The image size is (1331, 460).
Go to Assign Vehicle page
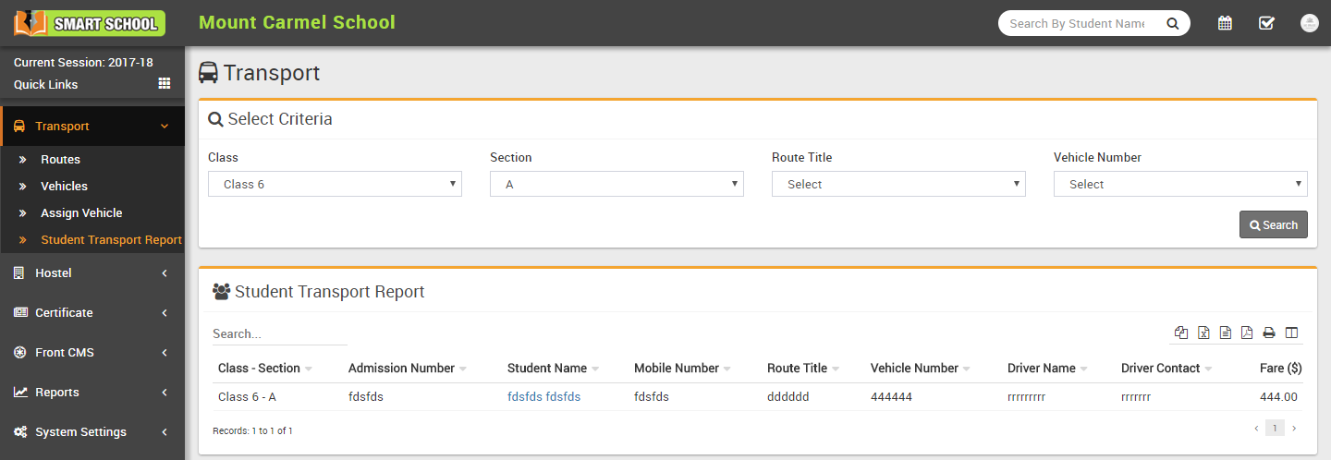pyautogui.click(x=81, y=213)
